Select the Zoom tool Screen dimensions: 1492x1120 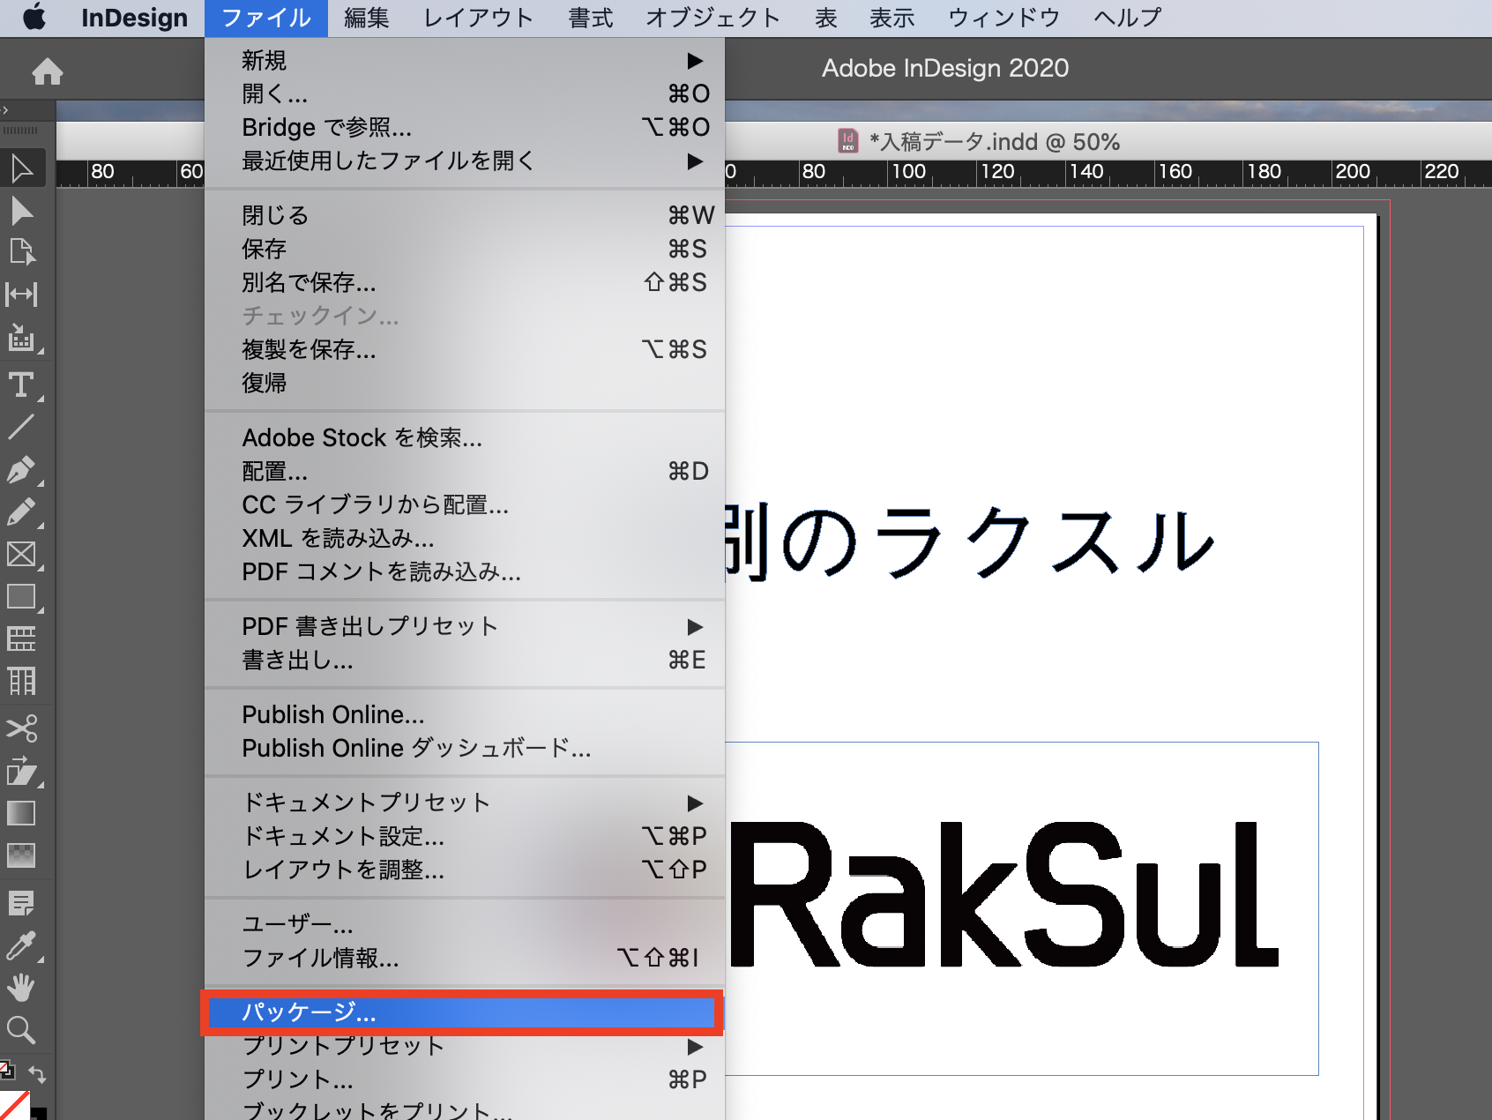(22, 1030)
